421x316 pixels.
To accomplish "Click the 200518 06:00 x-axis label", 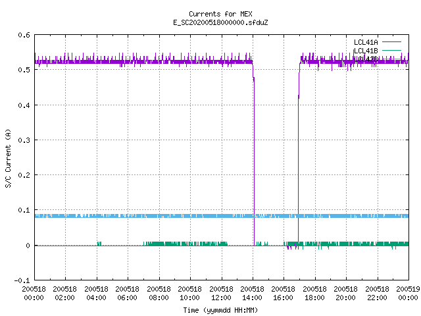I will pos(127,294).
